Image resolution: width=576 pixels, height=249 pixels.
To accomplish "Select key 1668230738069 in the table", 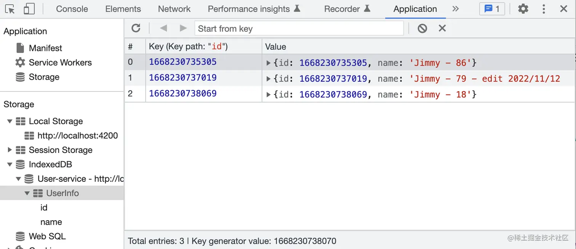I will pos(183,93).
